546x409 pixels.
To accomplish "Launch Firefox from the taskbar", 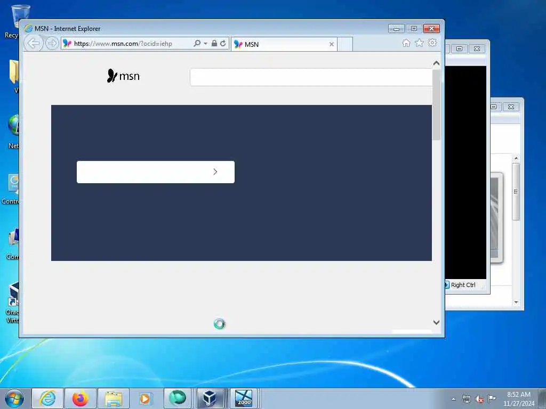I will click(81, 398).
